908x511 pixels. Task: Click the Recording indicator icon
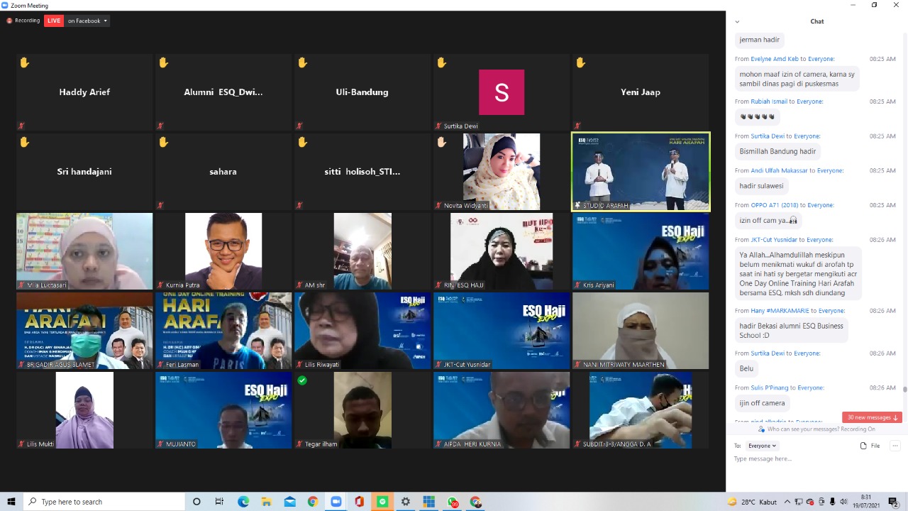click(10, 21)
